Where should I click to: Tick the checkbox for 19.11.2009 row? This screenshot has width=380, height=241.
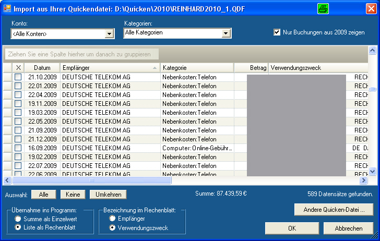click(18, 104)
